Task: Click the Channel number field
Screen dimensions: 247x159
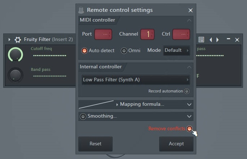Action: [x=147, y=34]
